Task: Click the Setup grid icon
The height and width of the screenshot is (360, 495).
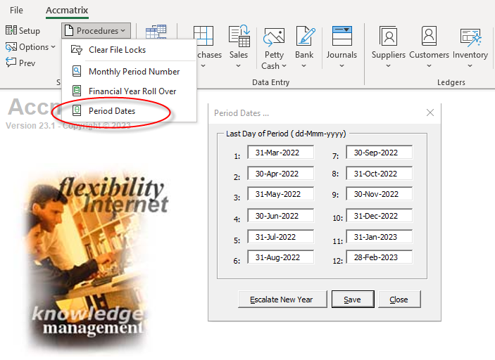Action: pyautogui.click(x=11, y=31)
